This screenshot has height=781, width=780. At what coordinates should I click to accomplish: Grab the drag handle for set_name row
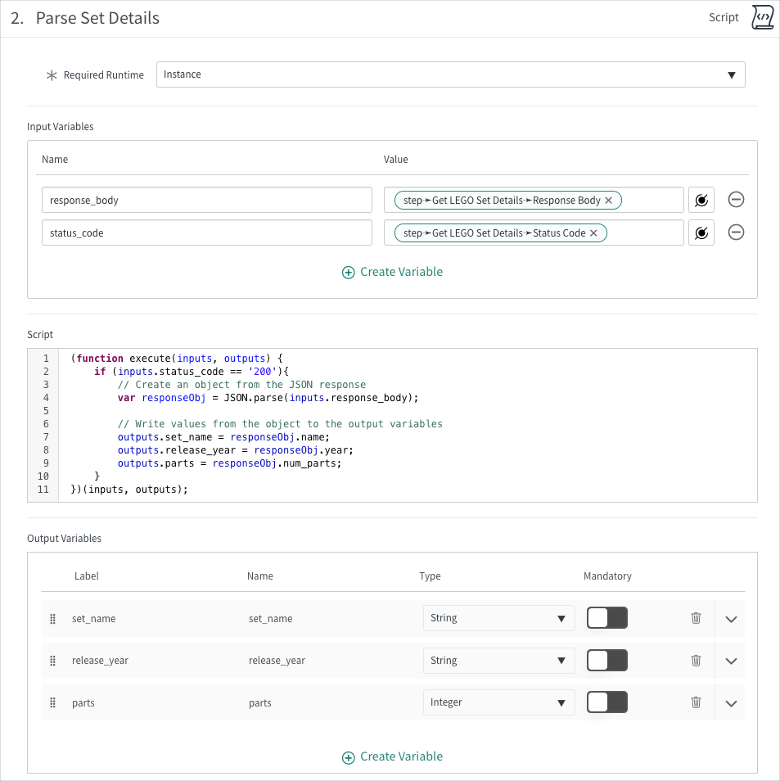pos(53,619)
